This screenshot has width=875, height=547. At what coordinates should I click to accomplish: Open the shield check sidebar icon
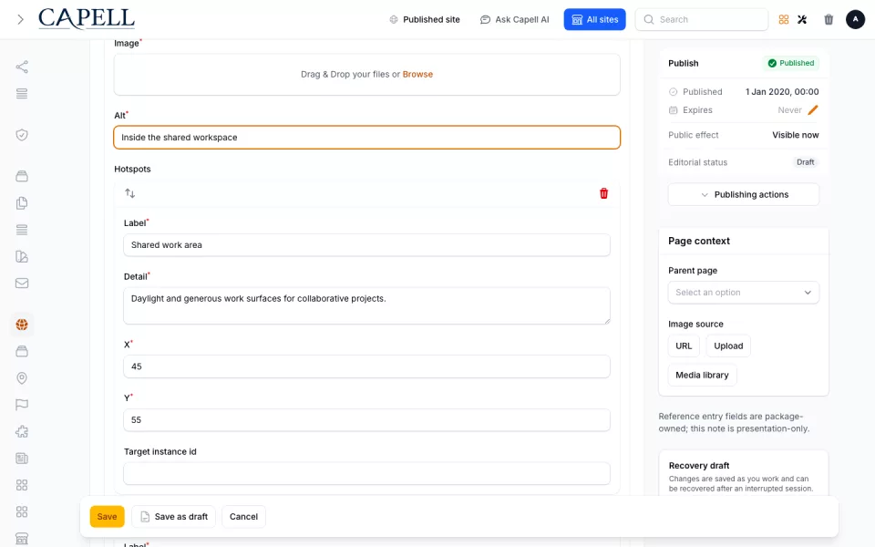point(22,135)
